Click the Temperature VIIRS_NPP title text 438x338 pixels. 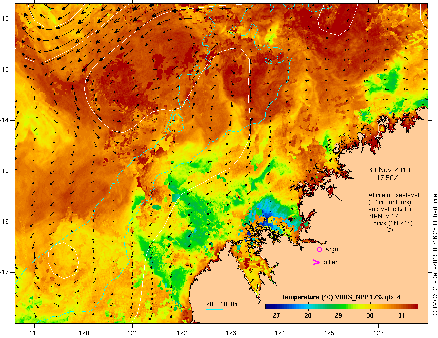(x=341, y=297)
